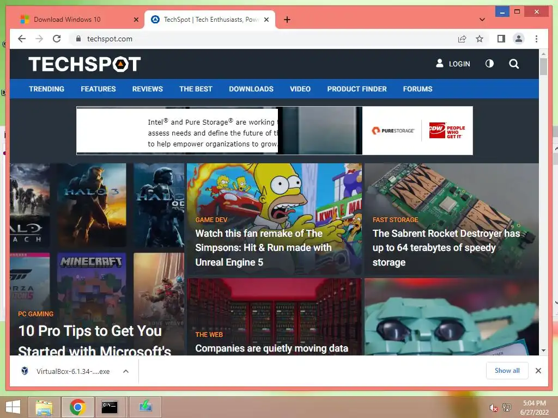The width and height of the screenshot is (558, 418).
Task: Open the Simpsons Hit & Run article
Action: [263, 248]
